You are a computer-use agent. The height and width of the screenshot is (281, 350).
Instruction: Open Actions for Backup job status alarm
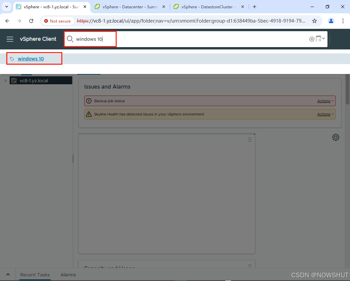click(x=325, y=101)
